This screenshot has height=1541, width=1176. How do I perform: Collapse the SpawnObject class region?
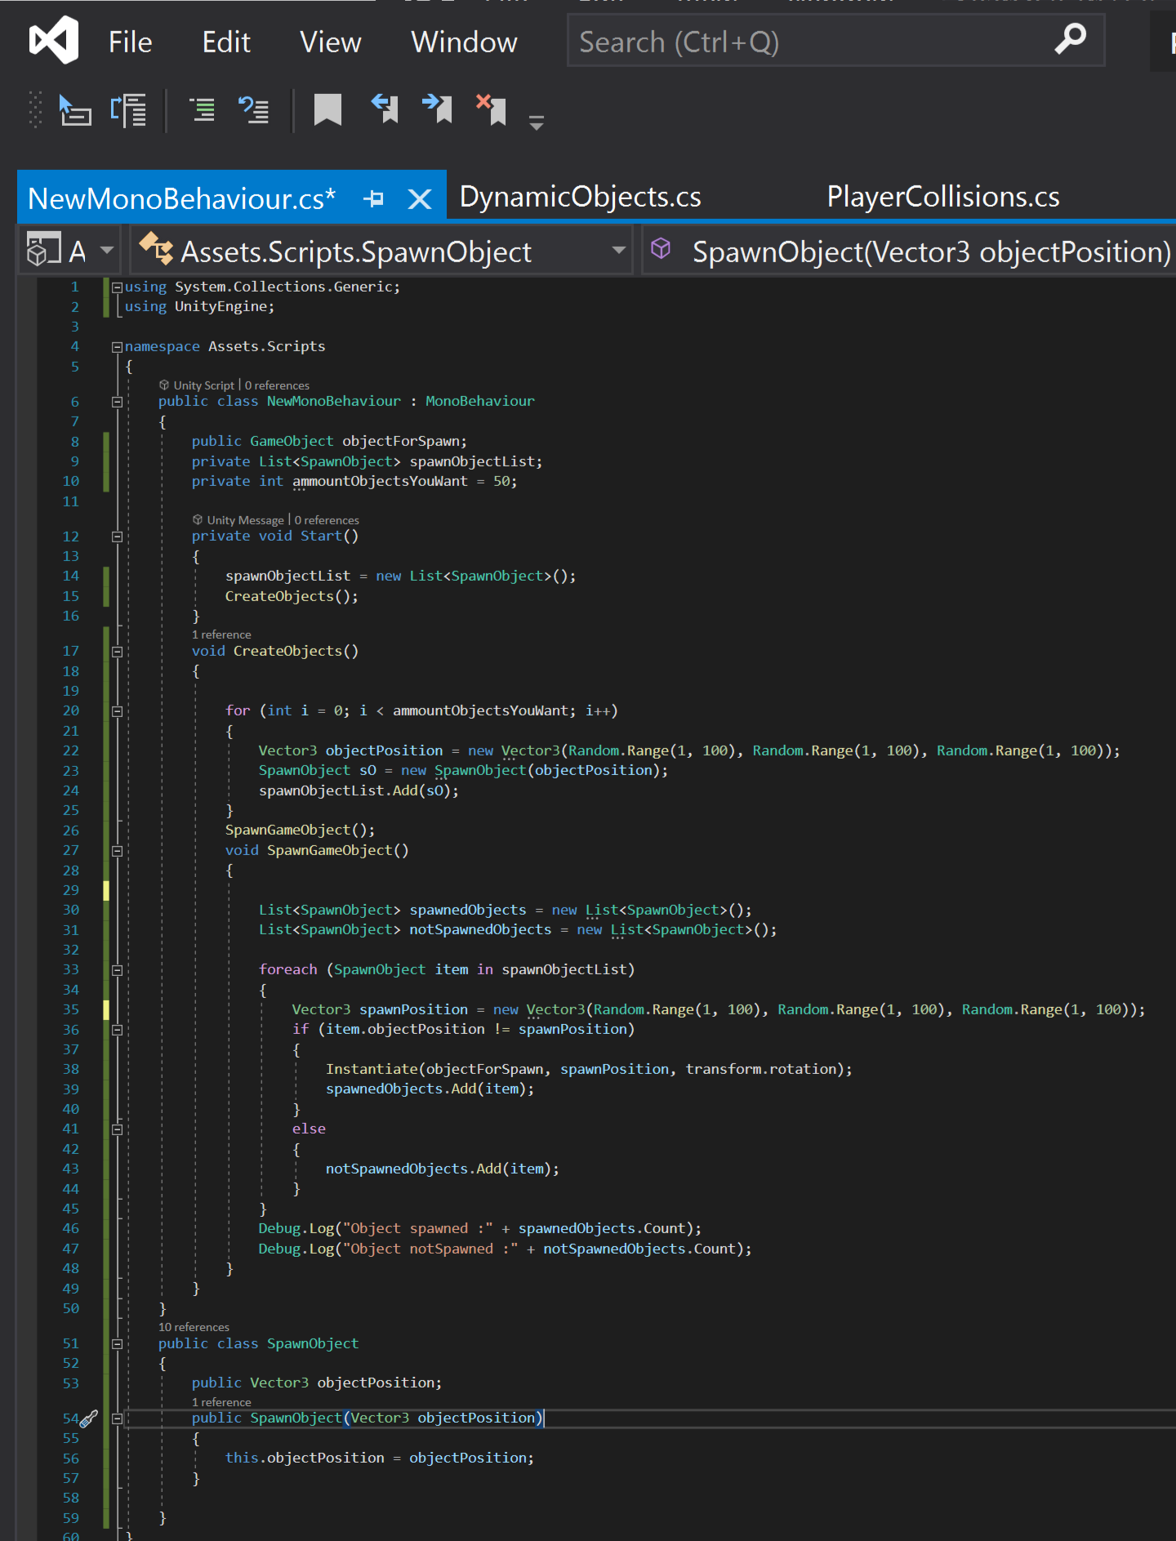pos(117,1344)
